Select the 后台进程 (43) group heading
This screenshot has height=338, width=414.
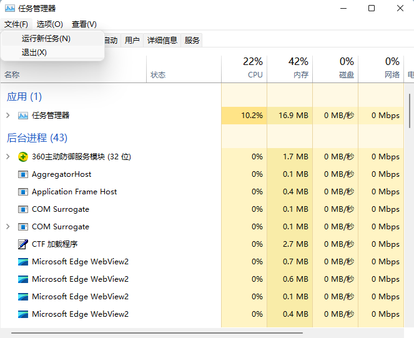tap(37, 138)
